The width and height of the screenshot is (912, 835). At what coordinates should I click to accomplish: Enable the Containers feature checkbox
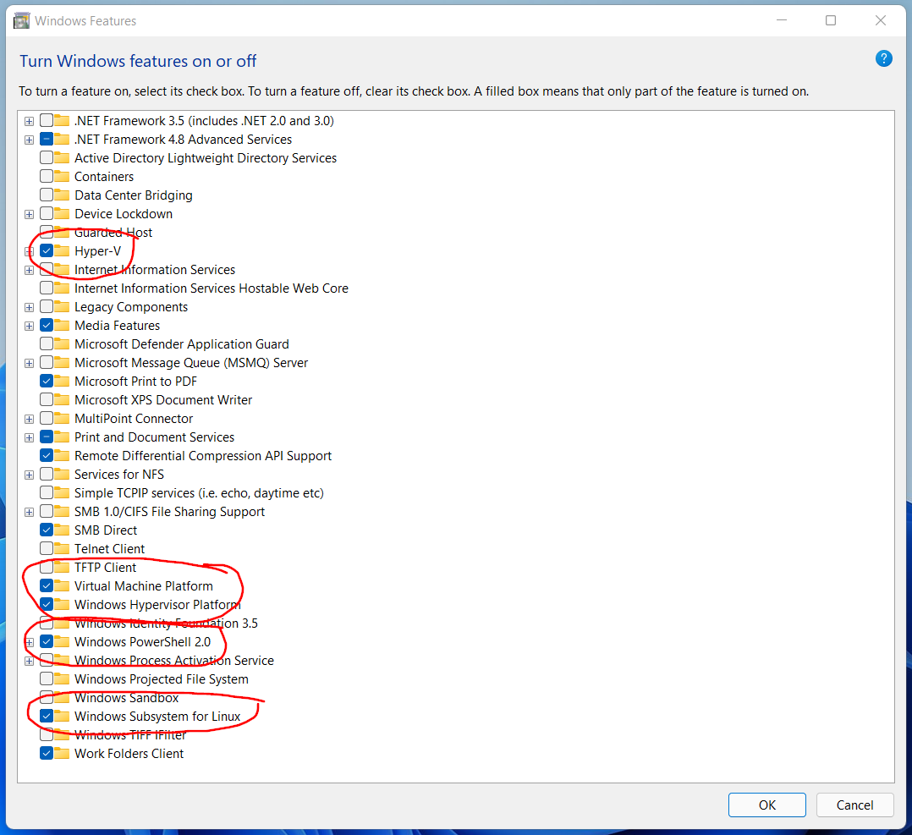(x=47, y=176)
